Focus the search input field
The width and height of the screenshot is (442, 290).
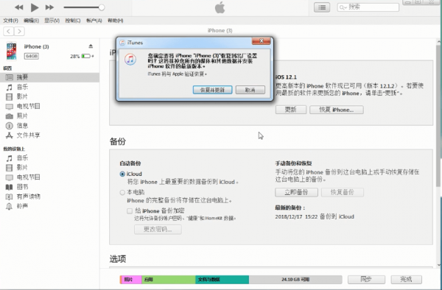pyautogui.click(x=368, y=7)
